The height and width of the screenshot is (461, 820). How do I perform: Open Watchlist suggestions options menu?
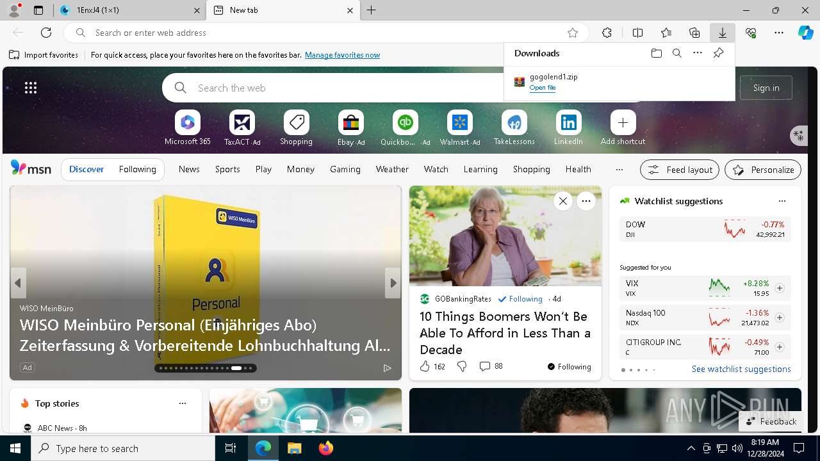pyautogui.click(x=782, y=201)
